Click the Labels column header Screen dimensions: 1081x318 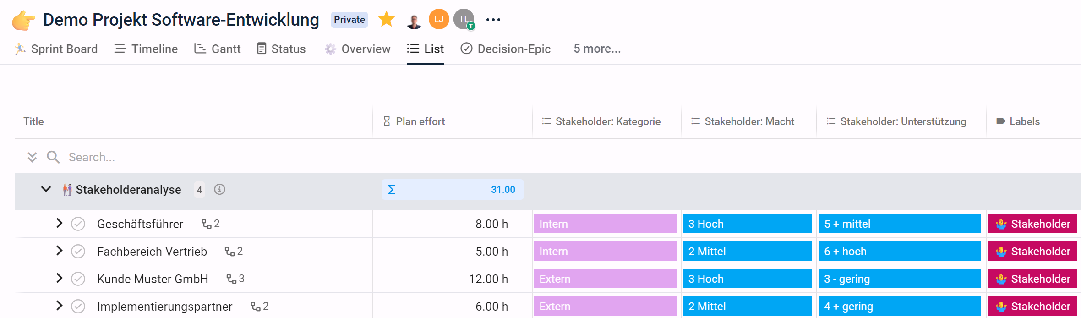point(1018,121)
